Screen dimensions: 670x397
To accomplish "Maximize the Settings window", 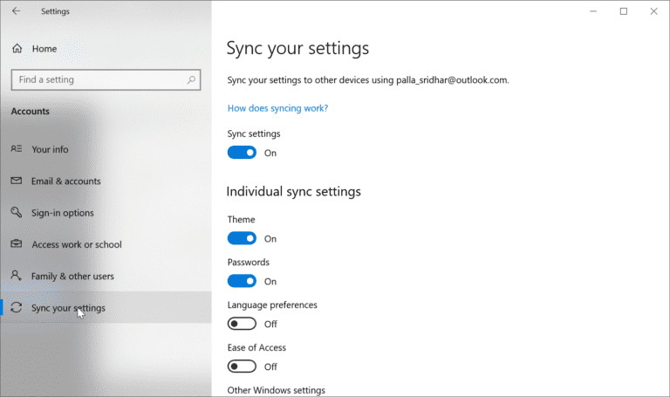I will pos(623,11).
